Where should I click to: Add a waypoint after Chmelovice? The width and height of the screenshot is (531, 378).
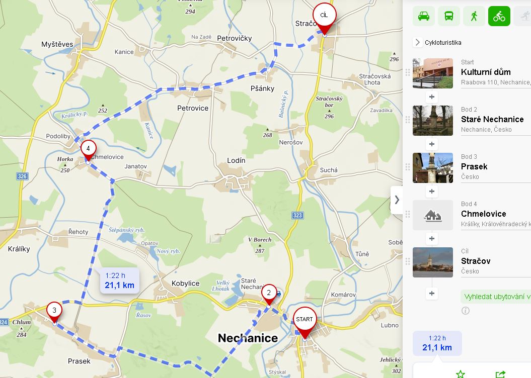coord(432,239)
